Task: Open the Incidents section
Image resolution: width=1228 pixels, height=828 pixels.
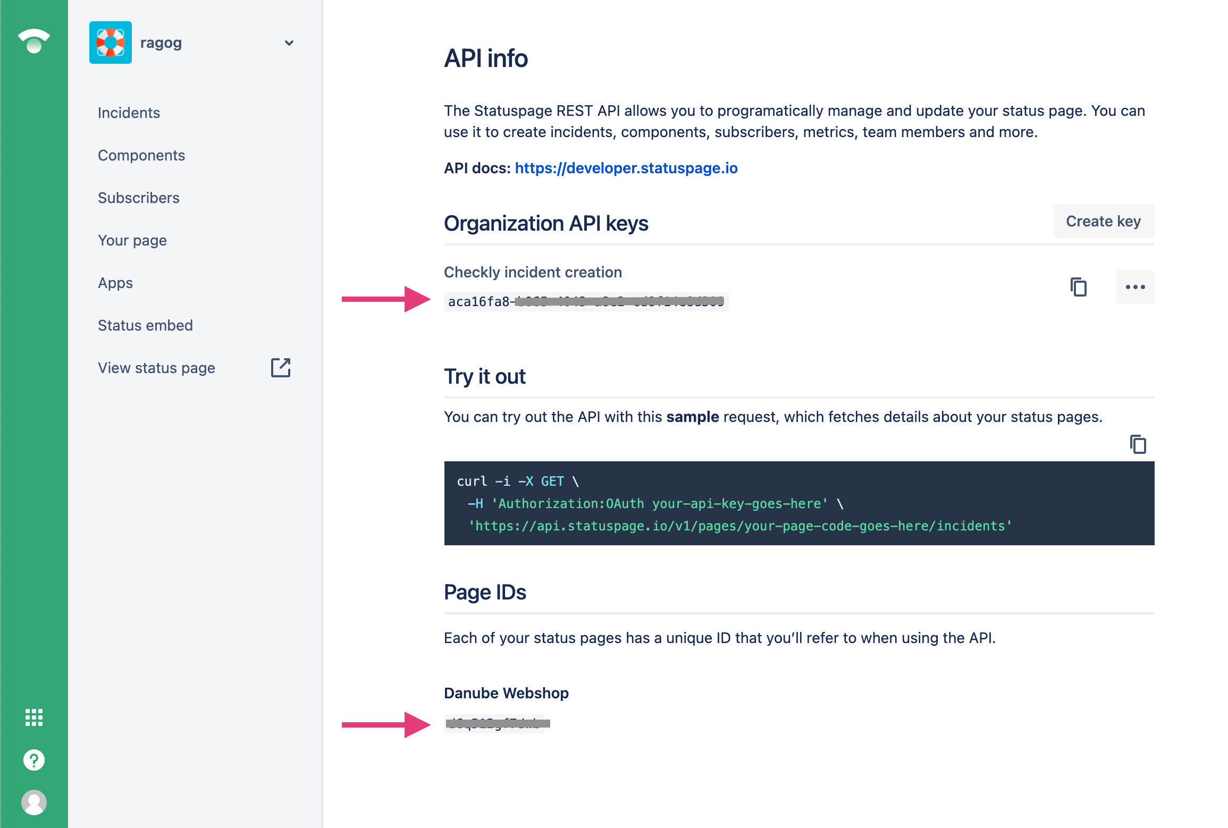Action: [129, 112]
